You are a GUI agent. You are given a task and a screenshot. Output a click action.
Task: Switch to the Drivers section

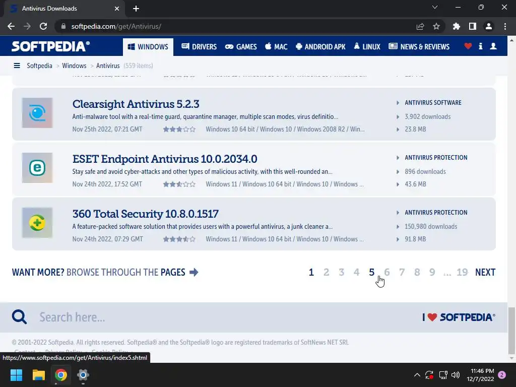pyautogui.click(x=199, y=47)
